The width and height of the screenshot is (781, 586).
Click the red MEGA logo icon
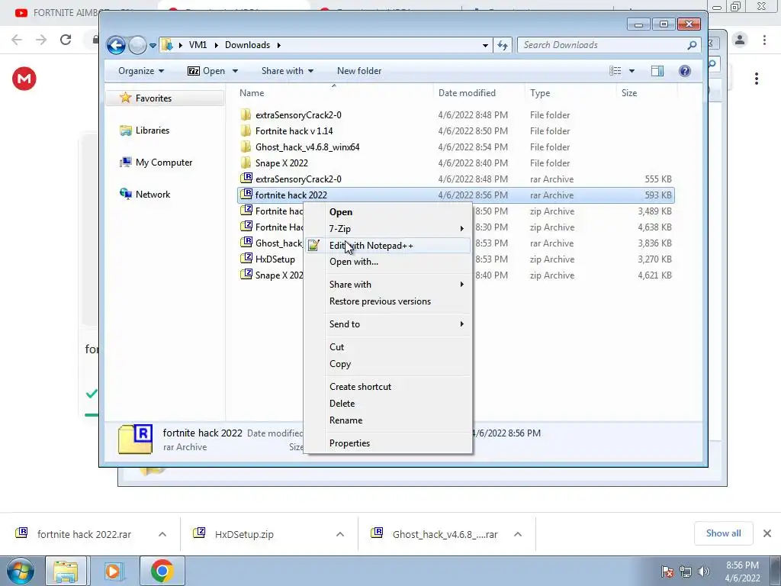[24, 79]
